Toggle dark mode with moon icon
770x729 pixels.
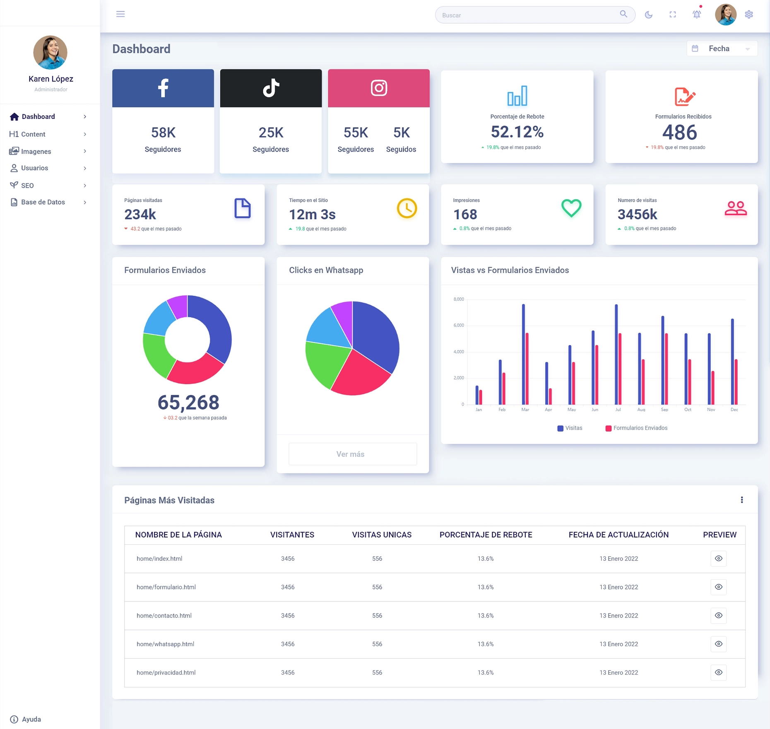pos(649,14)
